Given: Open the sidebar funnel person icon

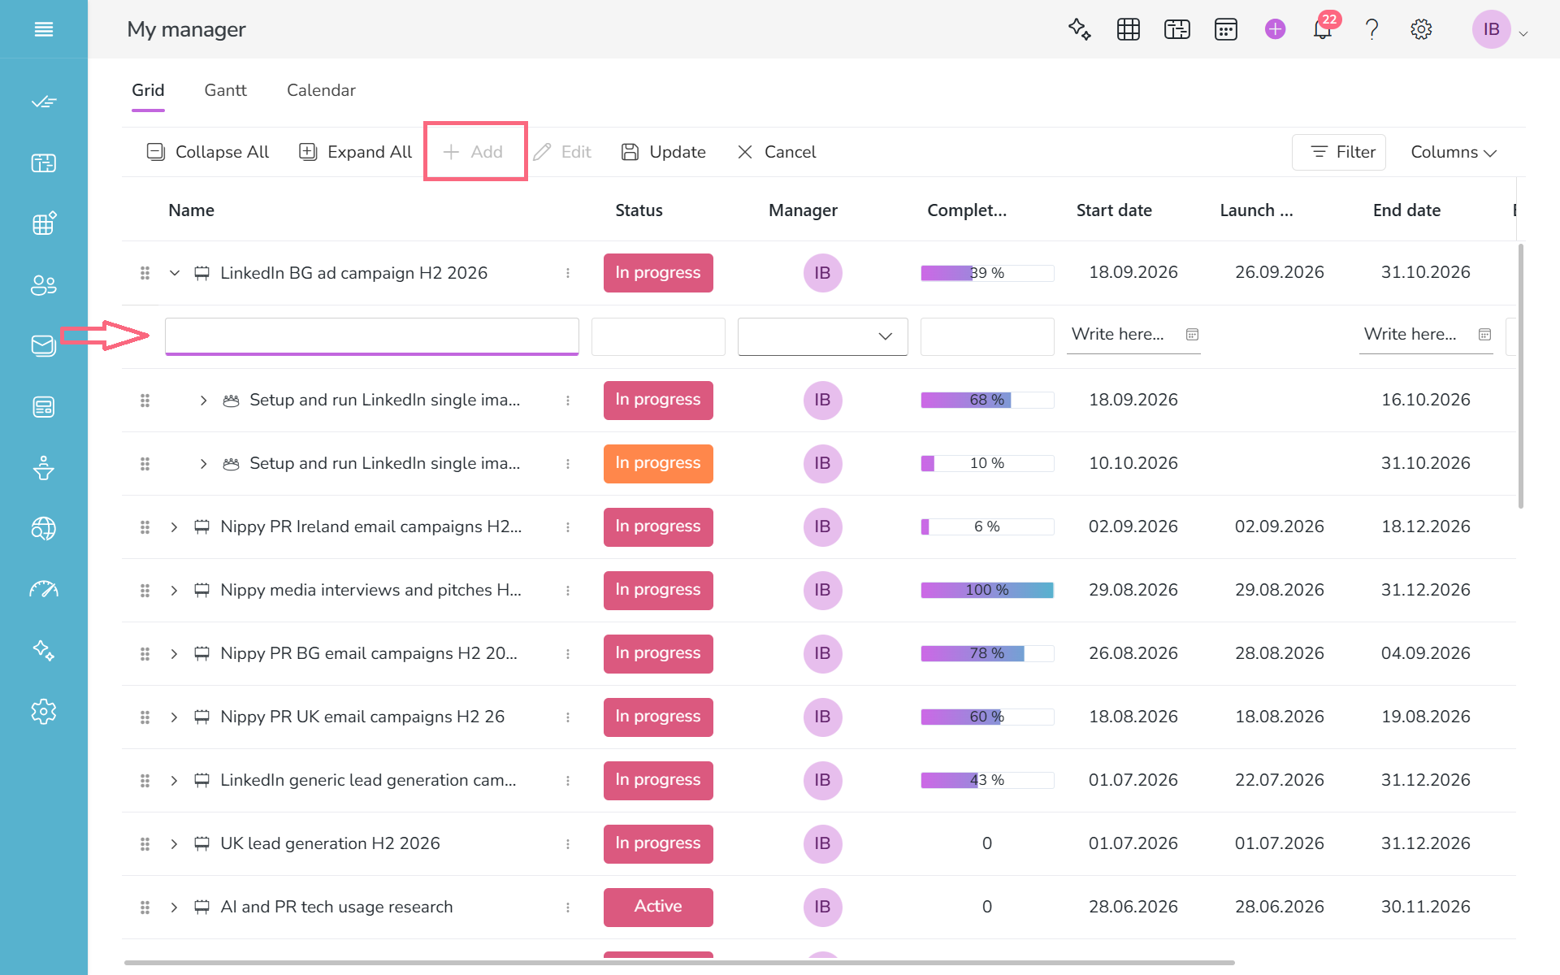Looking at the screenshot, I should (44, 467).
